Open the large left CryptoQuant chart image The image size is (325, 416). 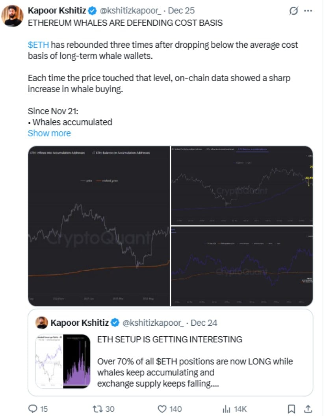98,226
